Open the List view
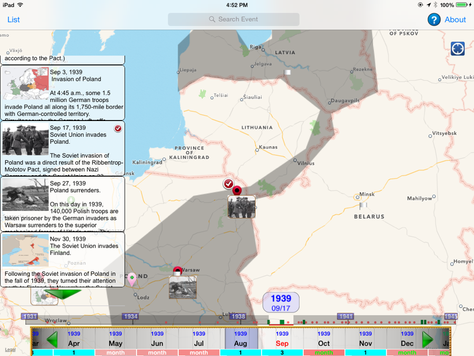 click(x=13, y=19)
